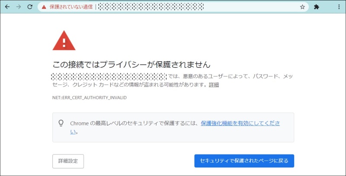Image resolution: width=346 pixels, height=176 pixels.
Task: Open site info via 保護されていない通信 label
Action: coord(70,7)
